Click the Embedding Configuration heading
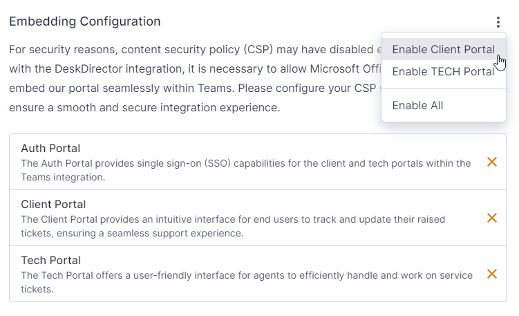 click(85, 21)
